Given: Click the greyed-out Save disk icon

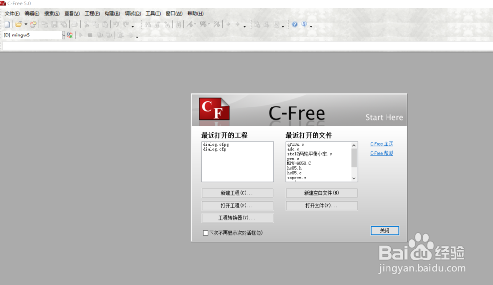Looking at the screenshot, I should (54, 24).
